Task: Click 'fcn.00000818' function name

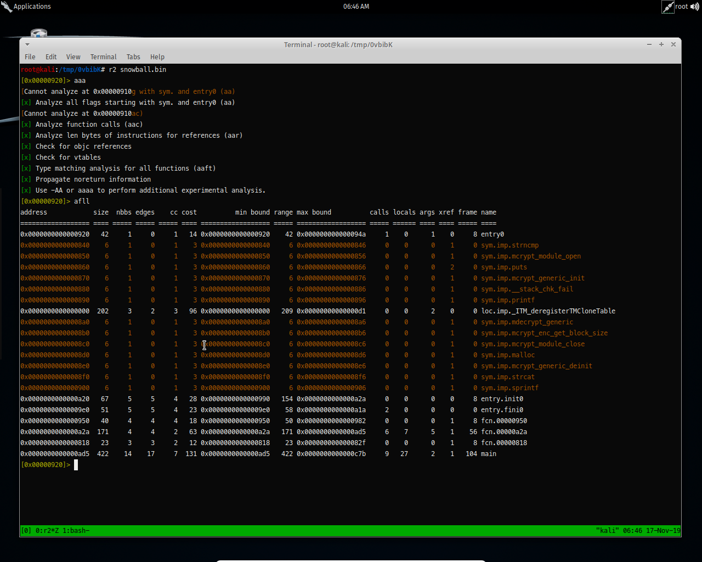Action: 504,443
